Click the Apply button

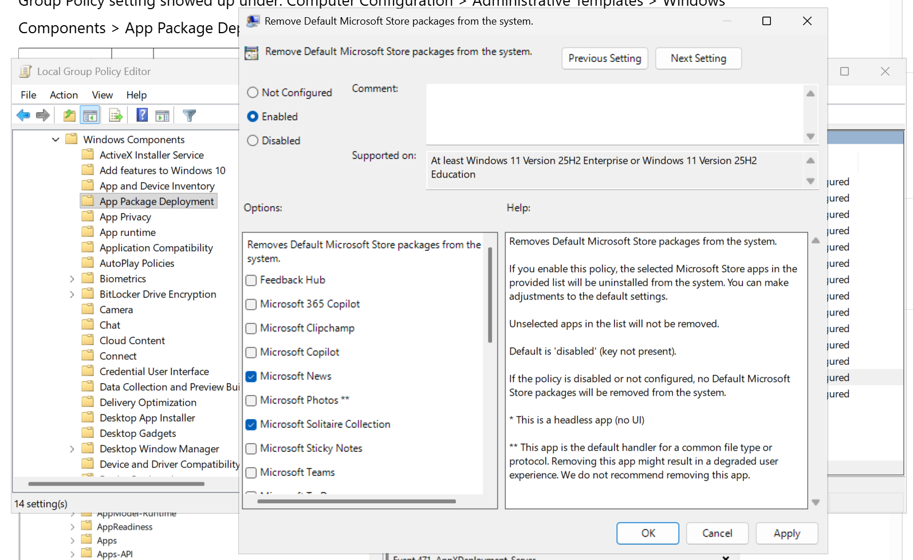point(787,533)
